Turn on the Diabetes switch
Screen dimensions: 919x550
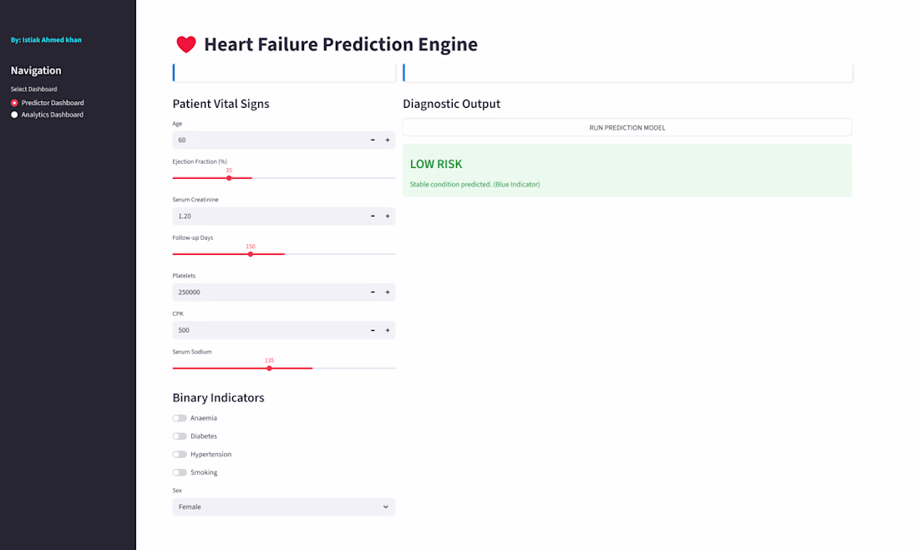click(180, 436)
